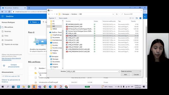Screen dimensions: 169x95
Task: Go back in the Chrome browser
Action: click(x=2, y=12)
